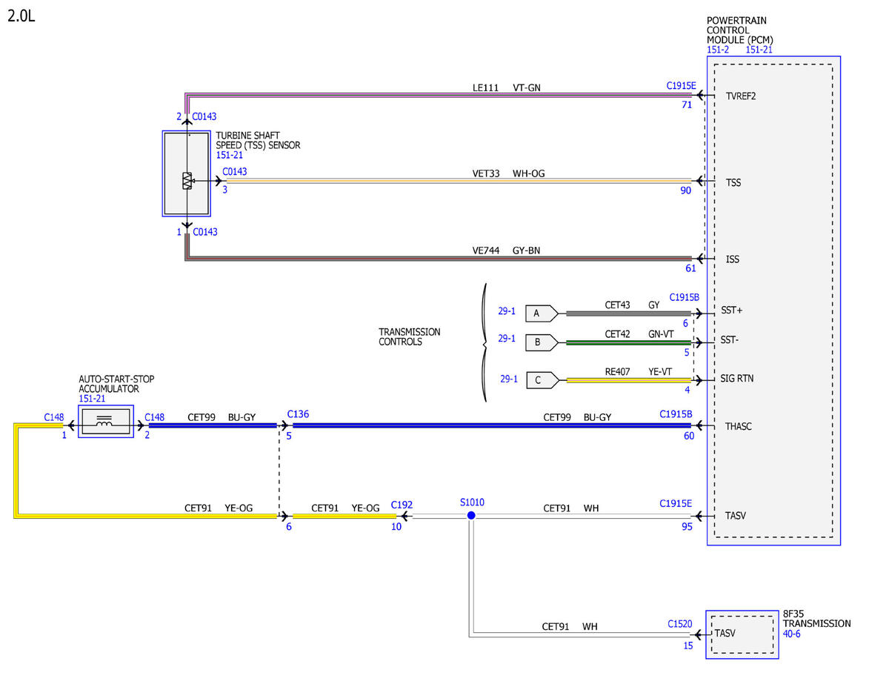Click the C192 connector label
The height and width of the screenshot is (687, 889).
click(x=402, y=504)
